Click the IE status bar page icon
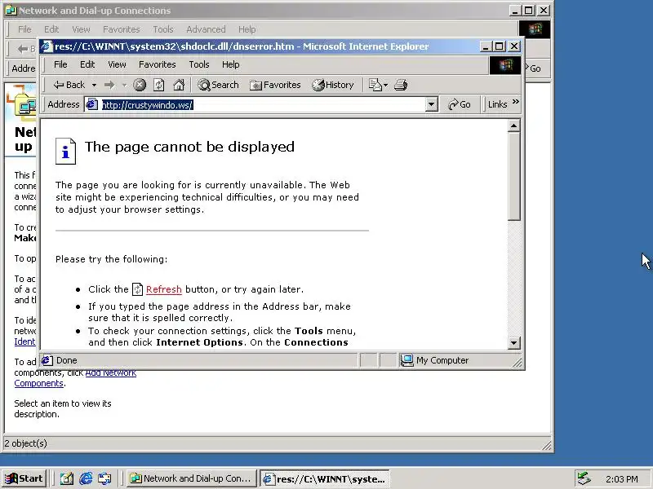This screenshot has height=489, width=653. [47, 360]
